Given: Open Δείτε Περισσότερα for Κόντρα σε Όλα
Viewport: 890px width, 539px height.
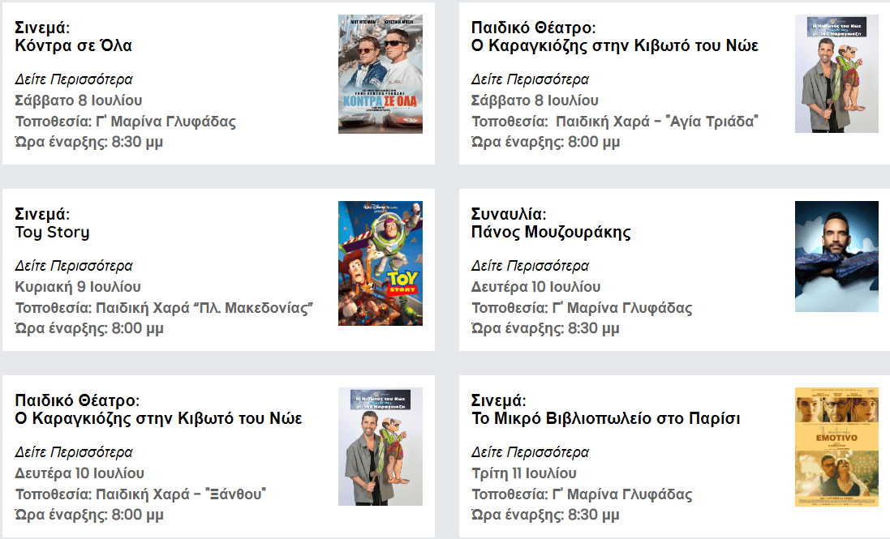Looking at the screenshot, I should 74,79.
